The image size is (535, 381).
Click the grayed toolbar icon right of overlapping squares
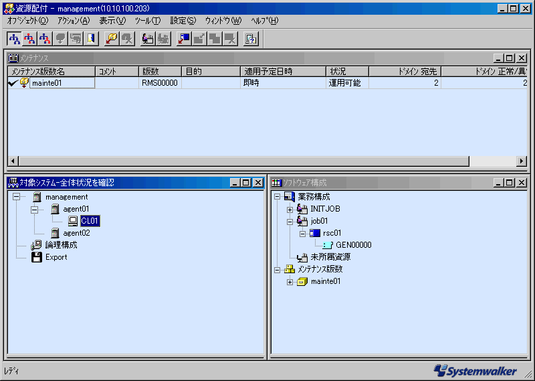pos(230,39)
